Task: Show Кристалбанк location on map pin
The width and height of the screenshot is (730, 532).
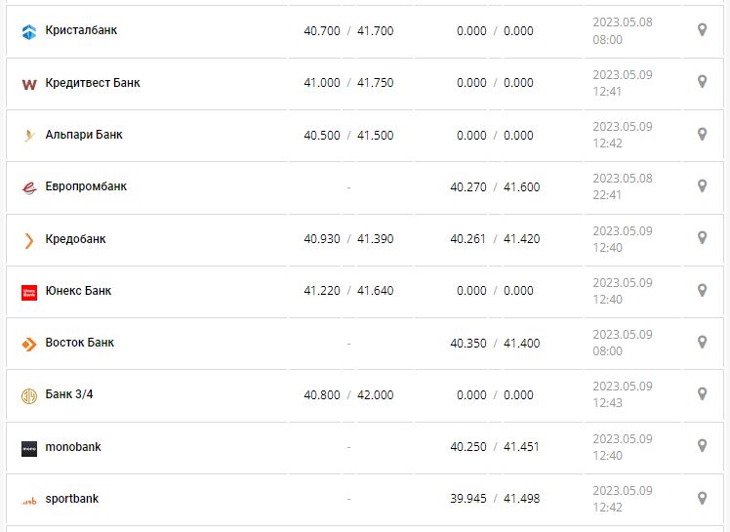Action: (x=702, y=30)
